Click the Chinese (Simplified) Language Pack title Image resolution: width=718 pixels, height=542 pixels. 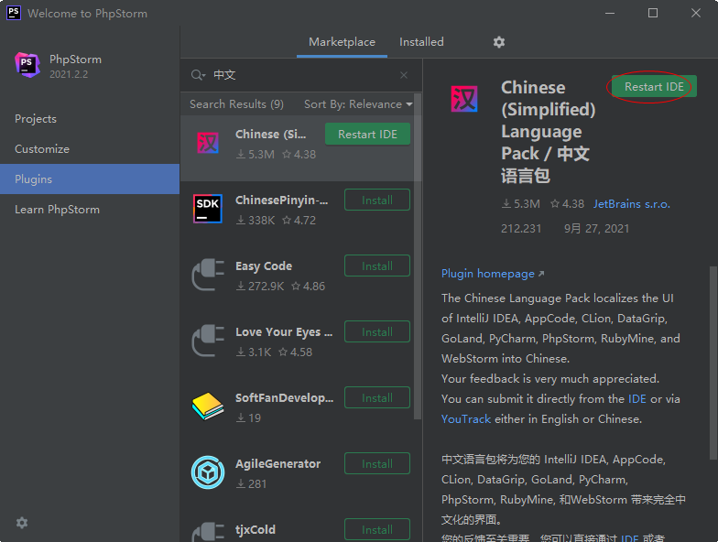coord(548,132)
